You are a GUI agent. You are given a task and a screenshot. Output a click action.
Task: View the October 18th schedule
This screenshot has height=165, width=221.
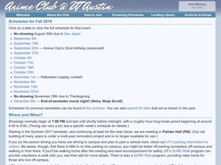point(24,67)
